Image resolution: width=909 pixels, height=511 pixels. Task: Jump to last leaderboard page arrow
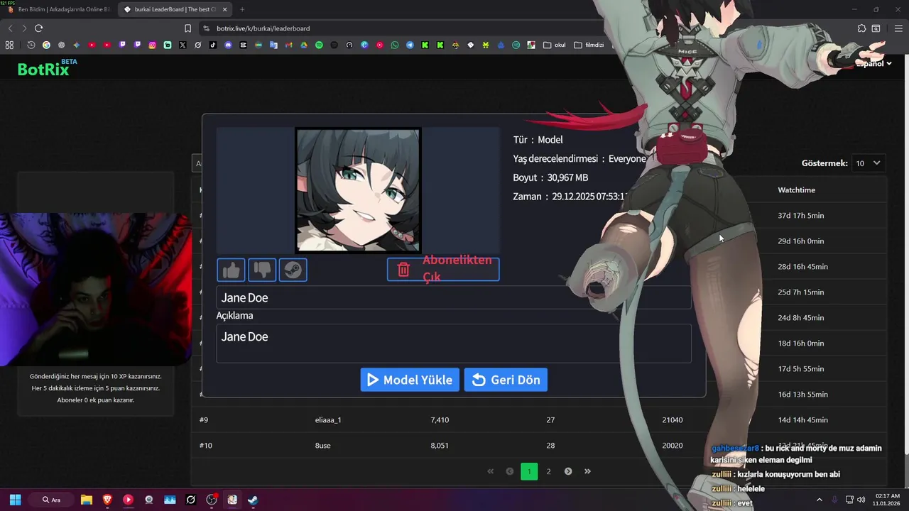pos(587,471)
